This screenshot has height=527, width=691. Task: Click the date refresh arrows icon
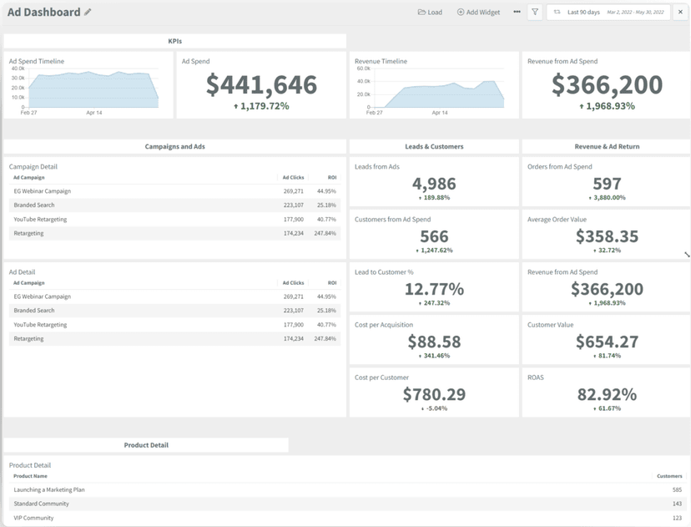pyautogui.click(x=556, y=12)
